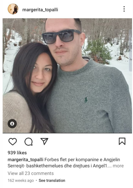Select See translation
The height and width of the screenshot is (188, 133).
(x=52, y=180)
